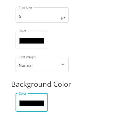
Task: Open the Font Weight dropdown
Action: (x=42, y=64)
